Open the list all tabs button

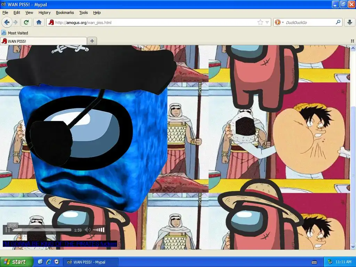(x=353, y=41)
